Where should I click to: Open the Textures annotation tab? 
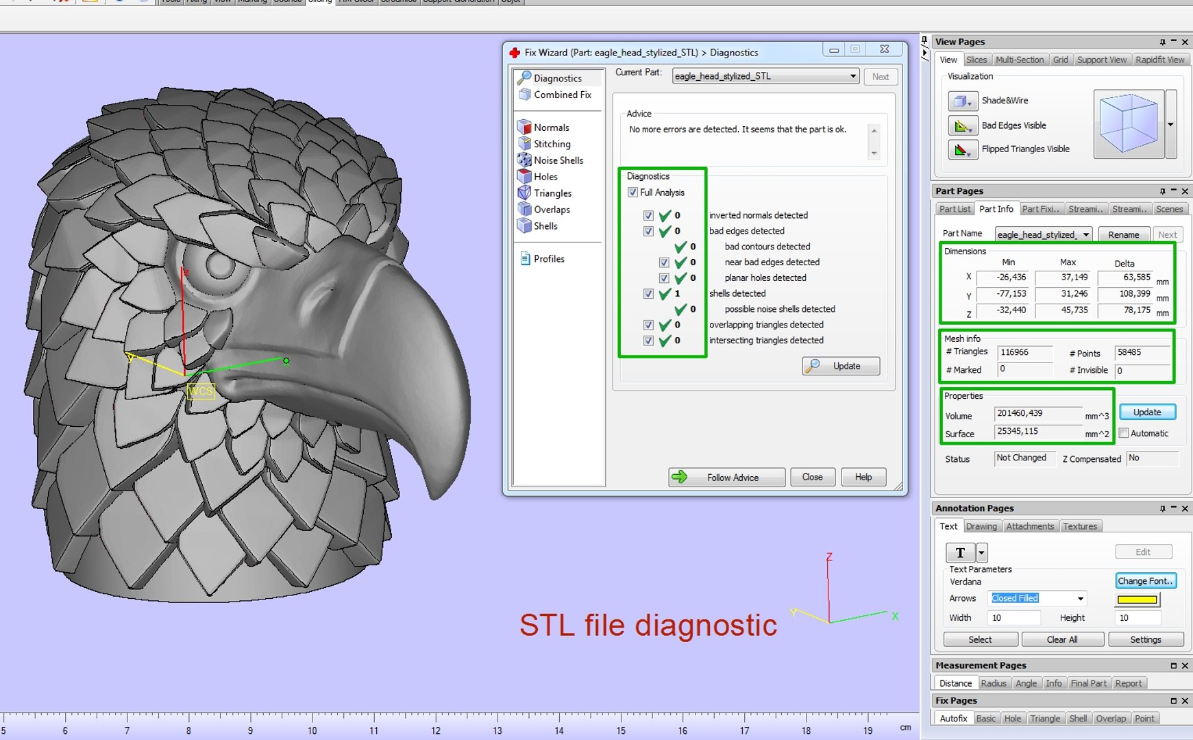(1080, 526)
